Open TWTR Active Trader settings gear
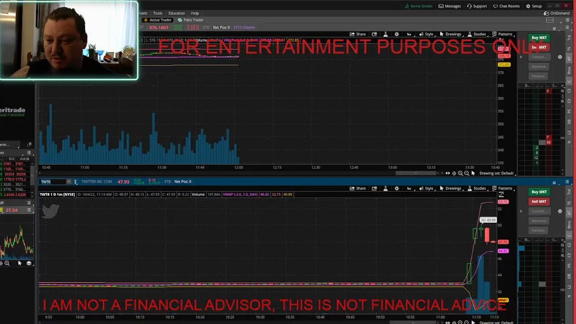Image resolution: width=576 pixels, height=324 pixels. pyautogui.click(x=560, y=211)
